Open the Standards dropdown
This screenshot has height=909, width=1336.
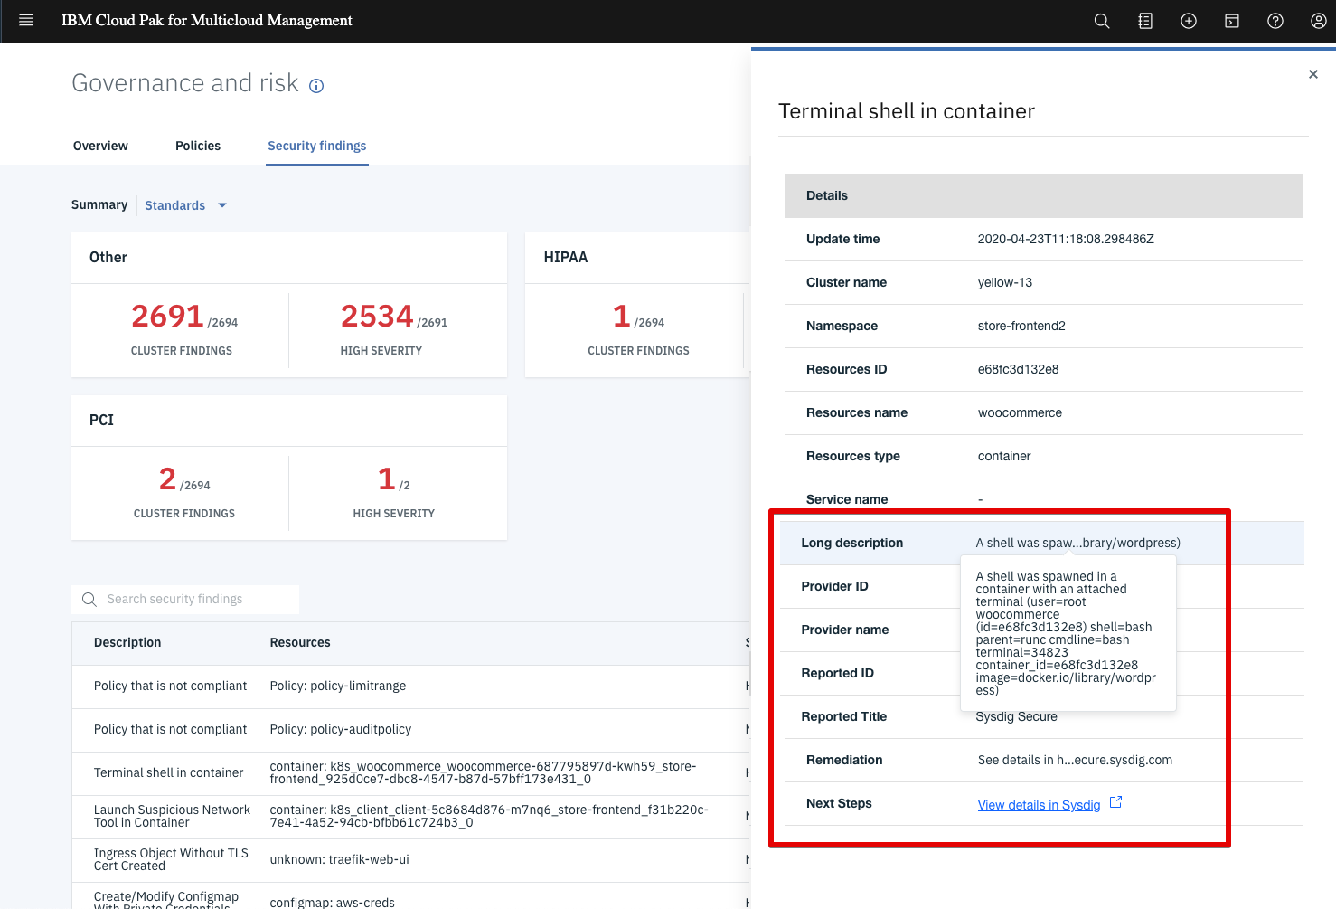(185, 205)
